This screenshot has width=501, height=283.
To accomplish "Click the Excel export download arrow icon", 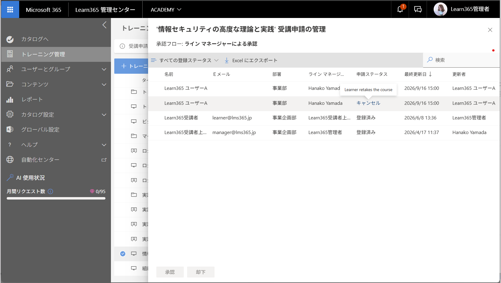I will (227, 60).
